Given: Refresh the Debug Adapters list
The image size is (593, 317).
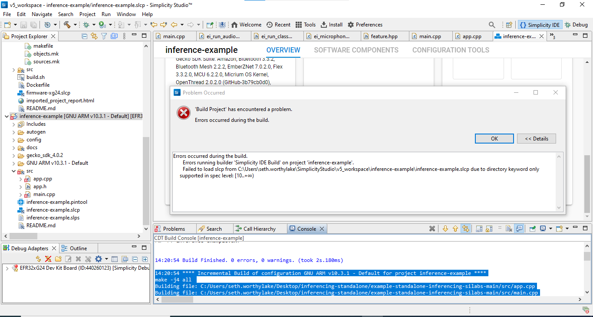Looking at the screenshot, I should [x=38, y=259].
